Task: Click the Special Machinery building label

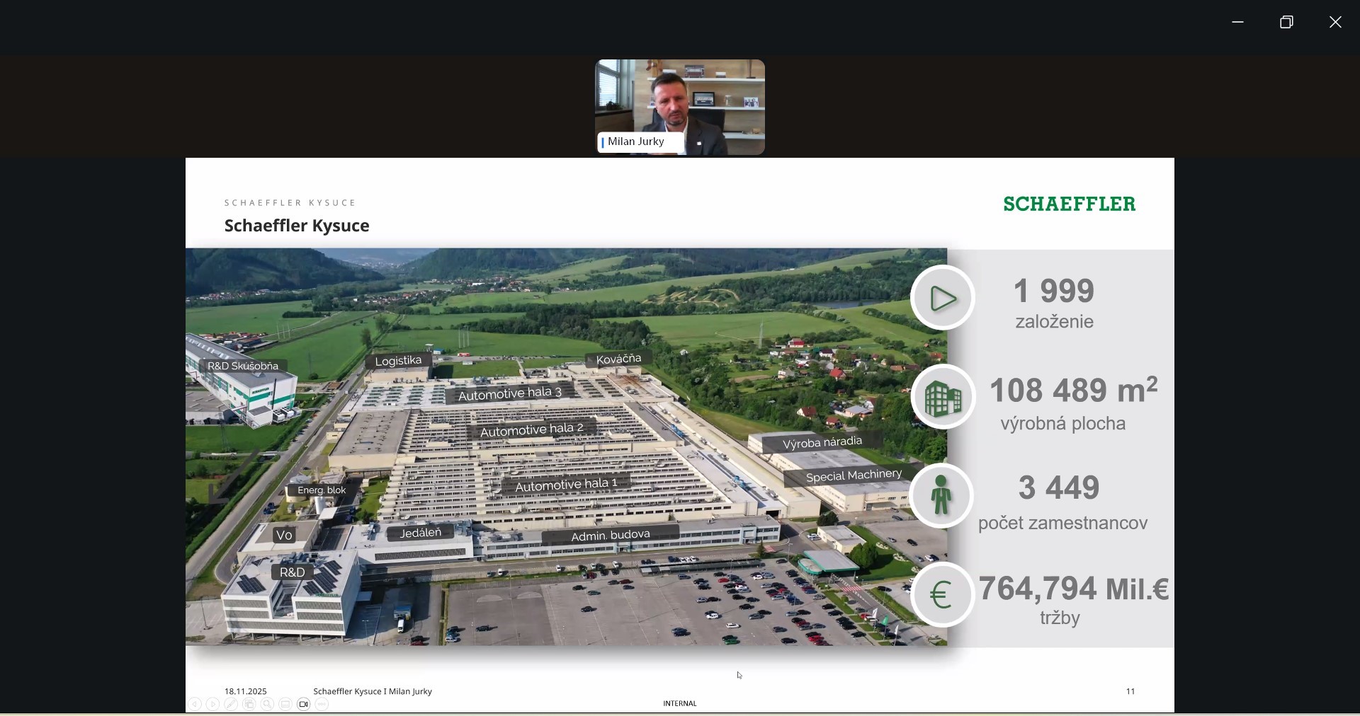Action: [x=854, y=476]
